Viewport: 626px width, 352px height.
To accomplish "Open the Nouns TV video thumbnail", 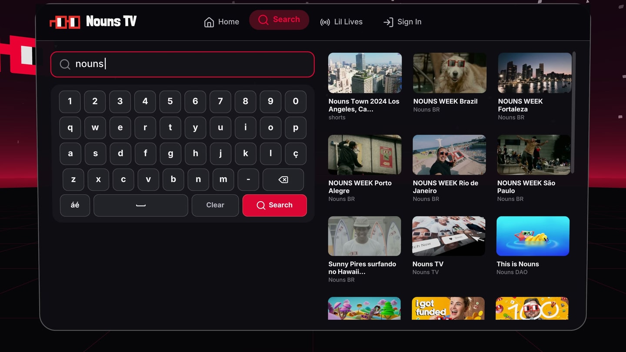I will point(449,236).
